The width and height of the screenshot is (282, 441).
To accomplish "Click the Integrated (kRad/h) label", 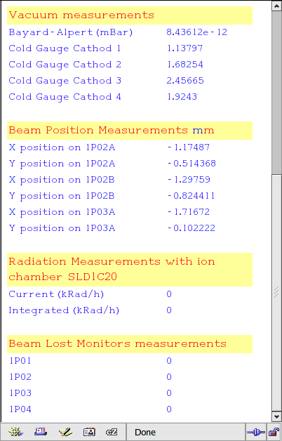I will [x=64, y=310].
